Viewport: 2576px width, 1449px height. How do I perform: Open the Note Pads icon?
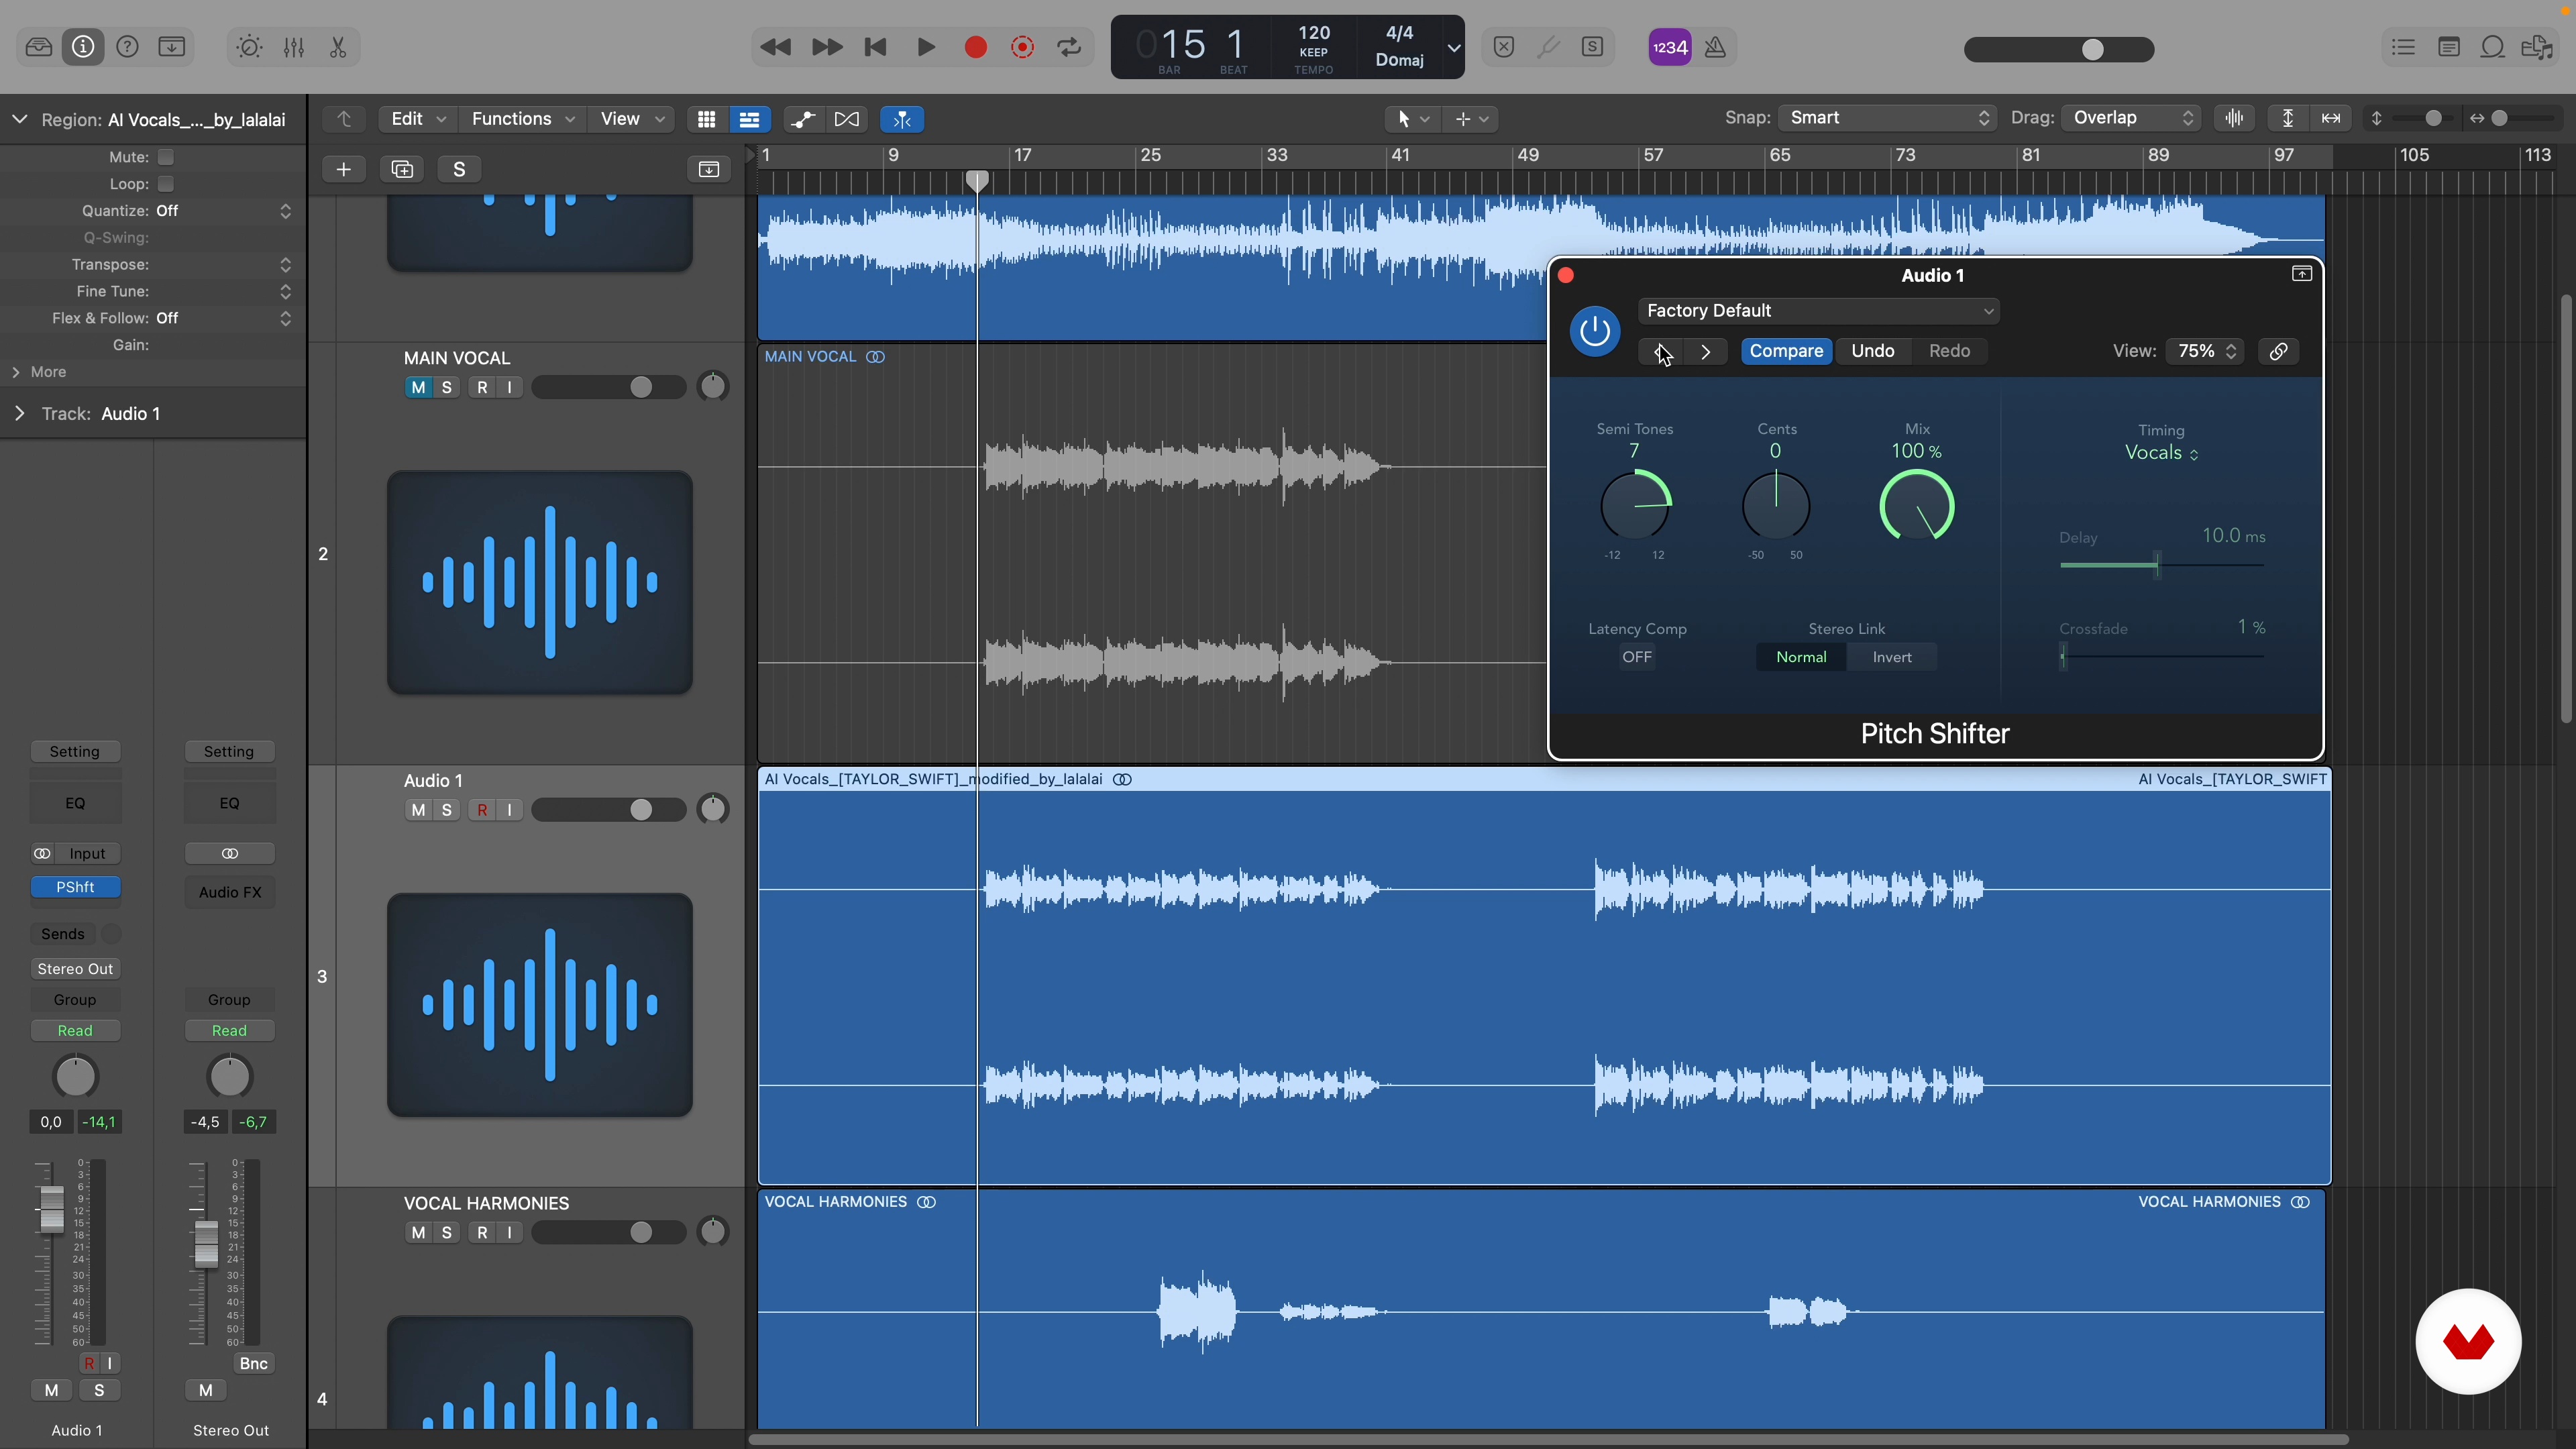[2449, 47]
